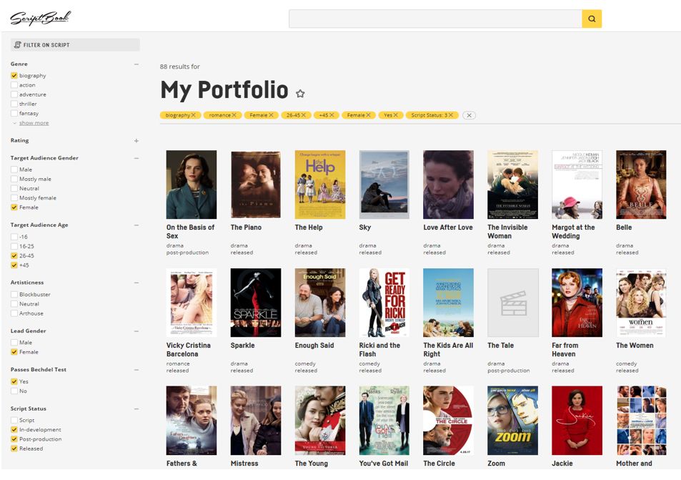Check the Arthouse artisticness option

pos(14,313)
